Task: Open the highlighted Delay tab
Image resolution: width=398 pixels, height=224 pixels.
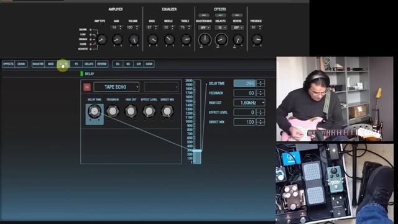Action: [x=63, y=64]
